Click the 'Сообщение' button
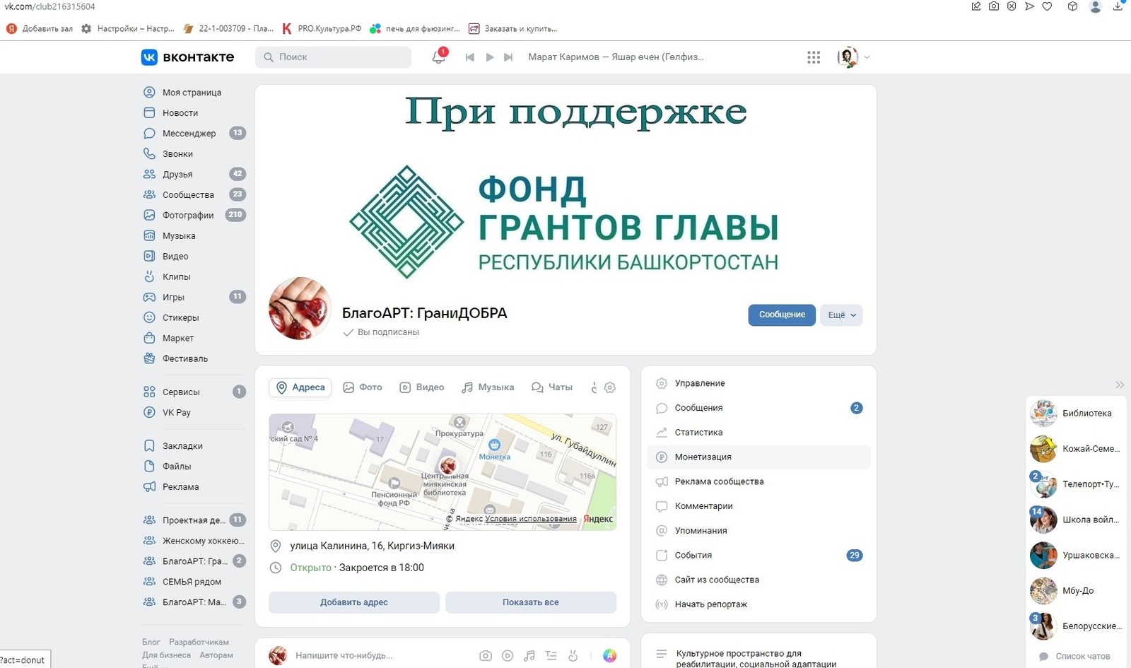 pyautogui.click(x=781, y=315)
